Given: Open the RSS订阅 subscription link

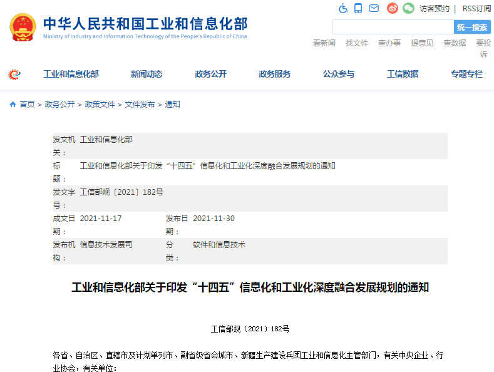Looking at the screenshot, I should 476,8.
